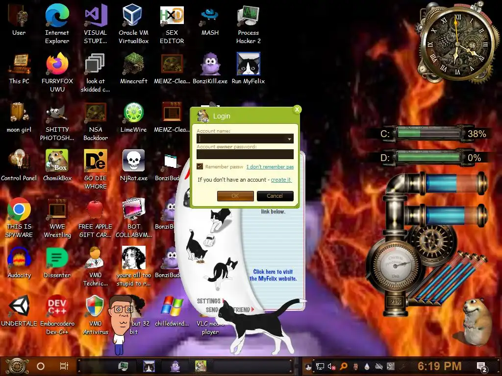Open the MASH desktop icon
502x376 pixels.
210,16
